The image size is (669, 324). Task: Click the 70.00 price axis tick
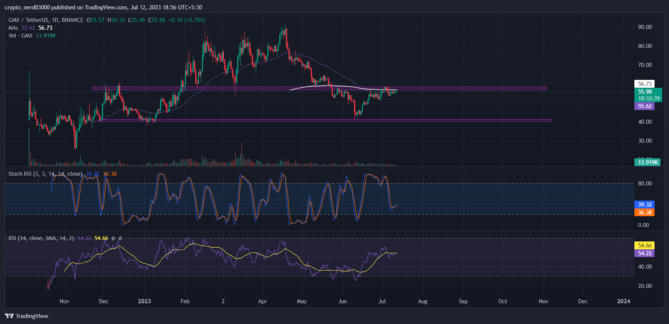click(x=645, y=65)
